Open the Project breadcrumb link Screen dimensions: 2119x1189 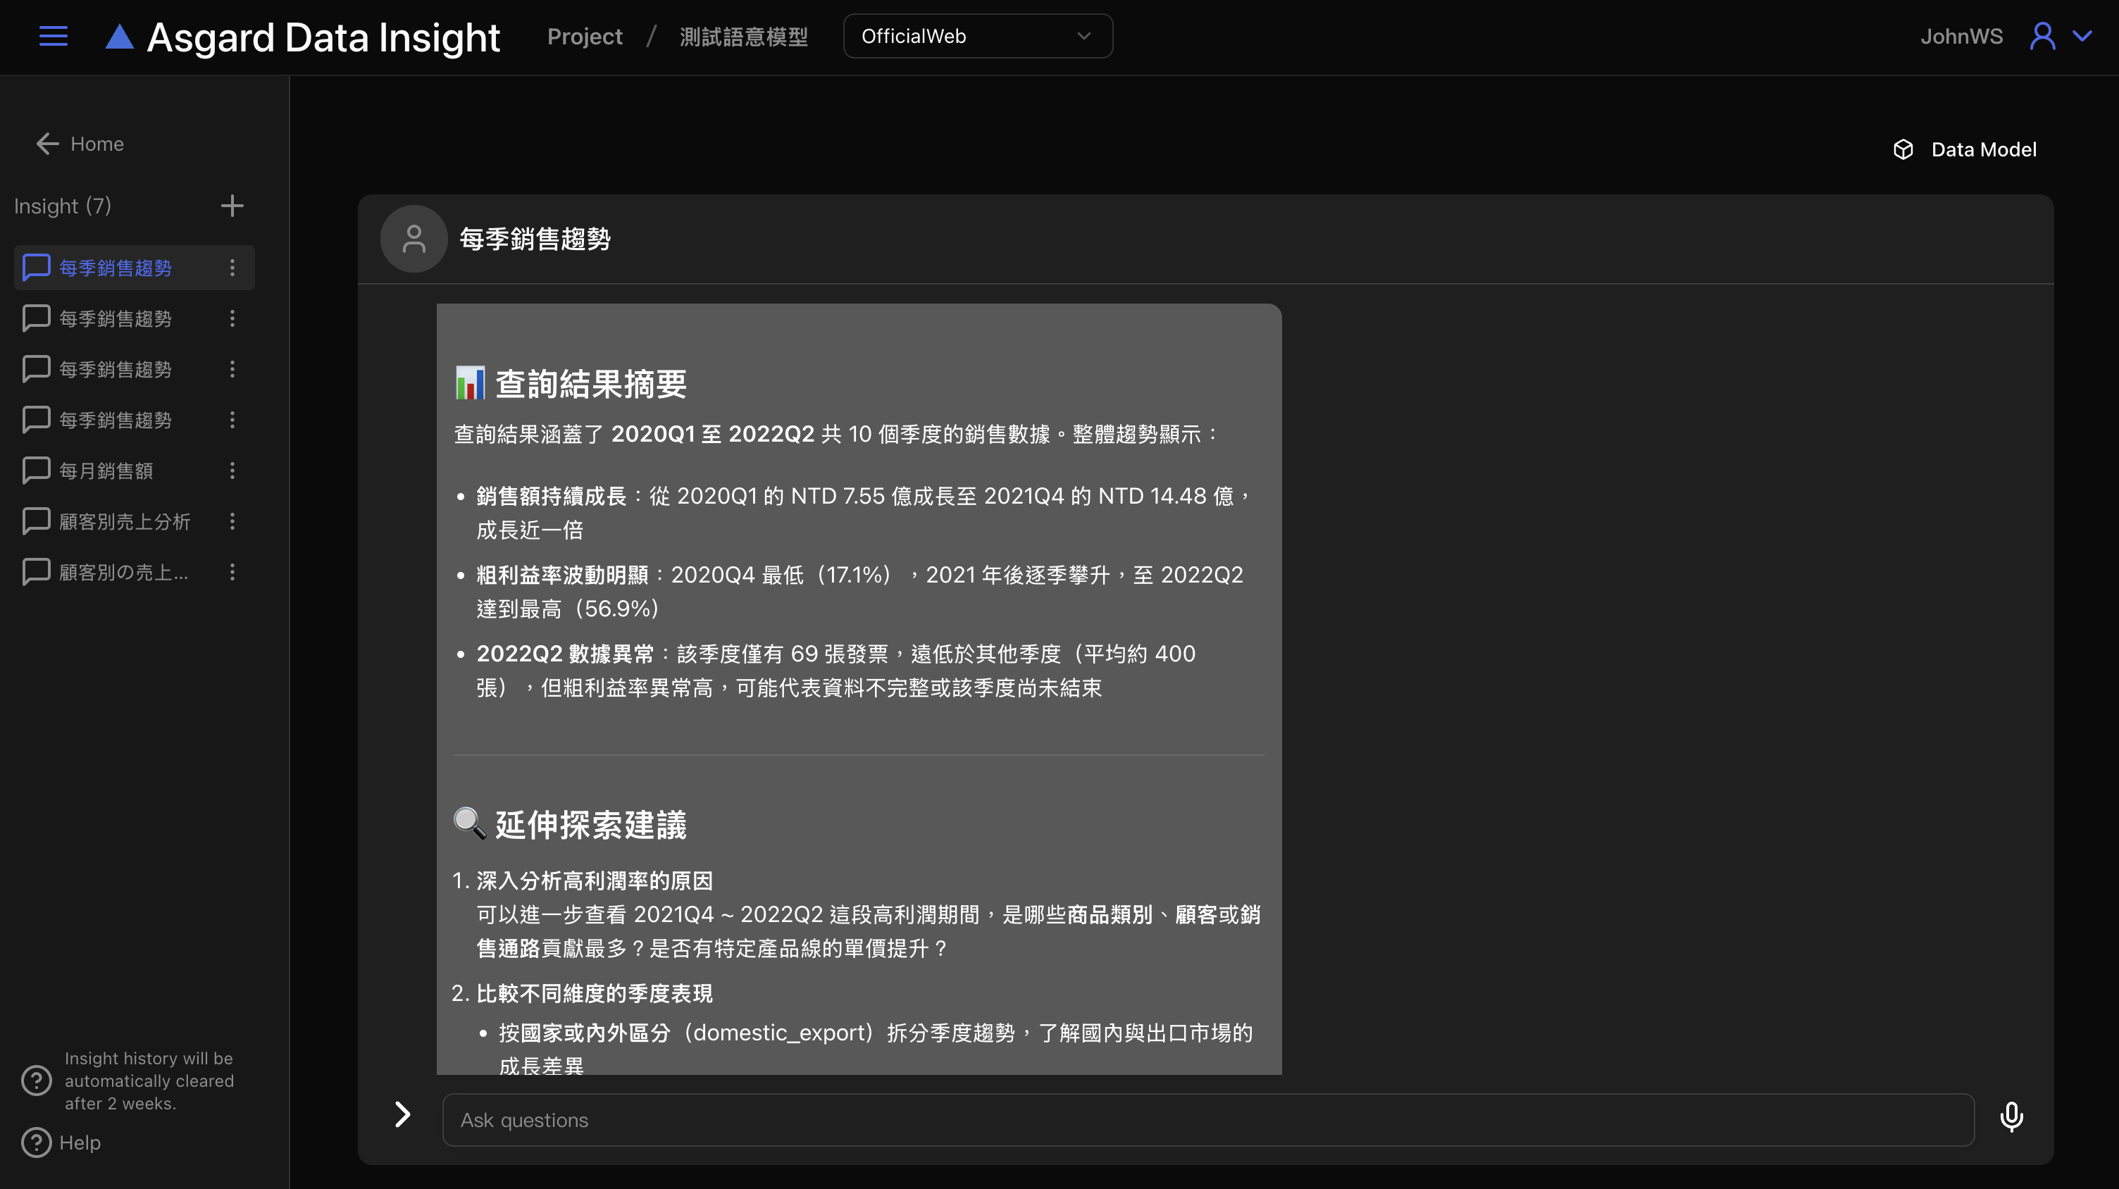coord(584,36)
